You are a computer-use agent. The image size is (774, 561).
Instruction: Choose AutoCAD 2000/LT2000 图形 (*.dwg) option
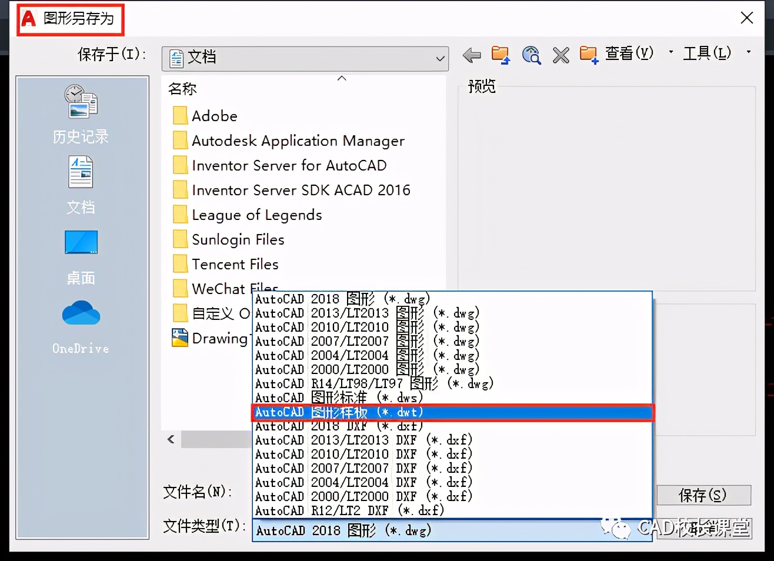click(452, 369)
